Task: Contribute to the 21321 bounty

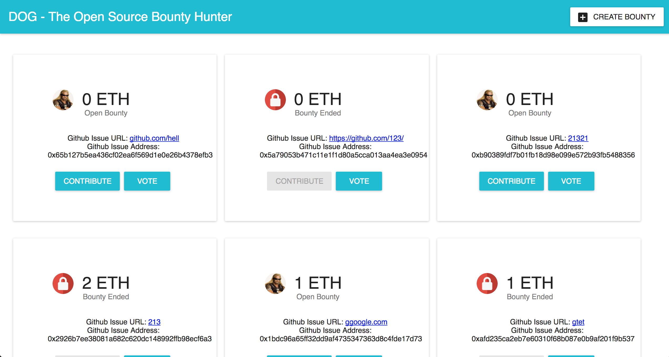Action: 511,181
